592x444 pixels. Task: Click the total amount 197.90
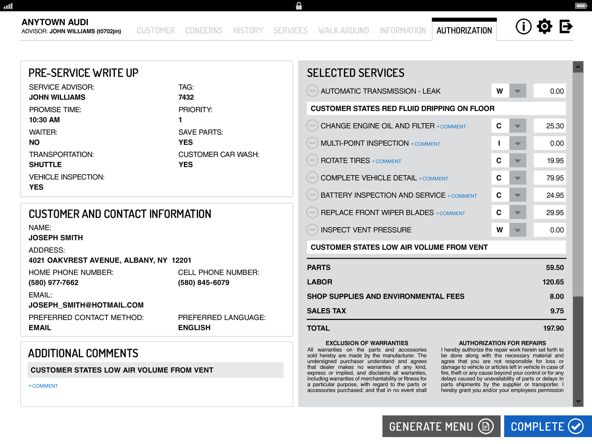click(553, 328)
